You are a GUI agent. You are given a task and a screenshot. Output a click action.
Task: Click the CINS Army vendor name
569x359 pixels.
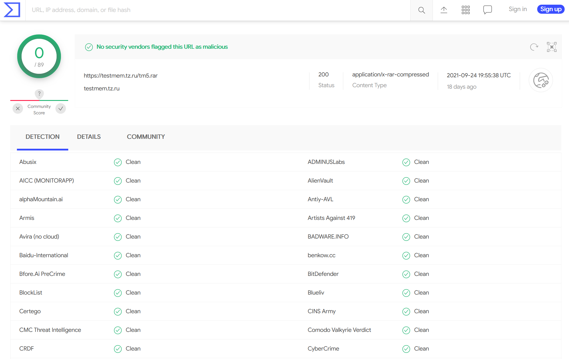coord(322,311)
